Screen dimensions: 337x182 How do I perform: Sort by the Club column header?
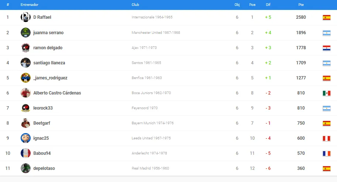click(135, 4)
